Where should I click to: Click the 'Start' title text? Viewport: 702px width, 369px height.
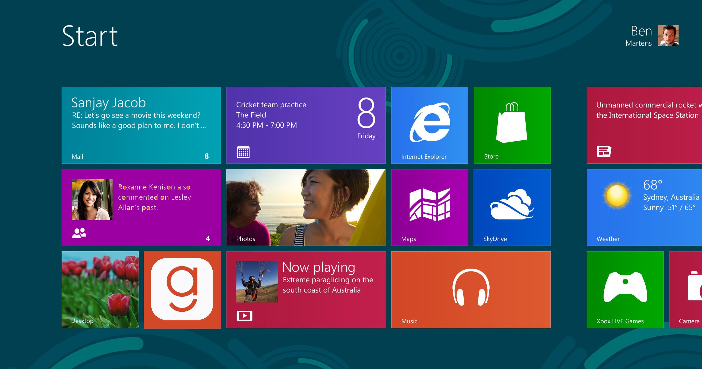(90, 36)
